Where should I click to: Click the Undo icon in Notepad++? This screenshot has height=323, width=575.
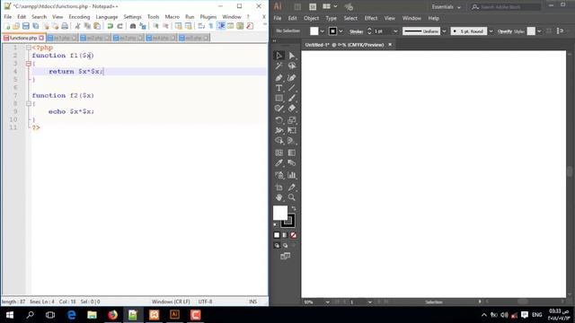coord(110,26)
